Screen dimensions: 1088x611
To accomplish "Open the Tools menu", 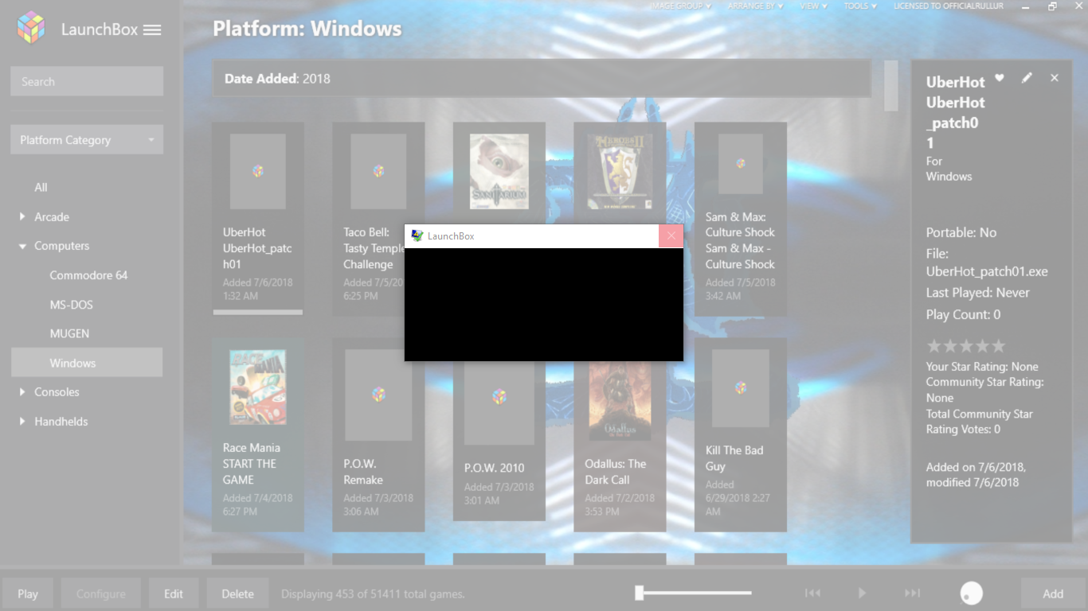I will pyautogui.click(x=860, y=6).
